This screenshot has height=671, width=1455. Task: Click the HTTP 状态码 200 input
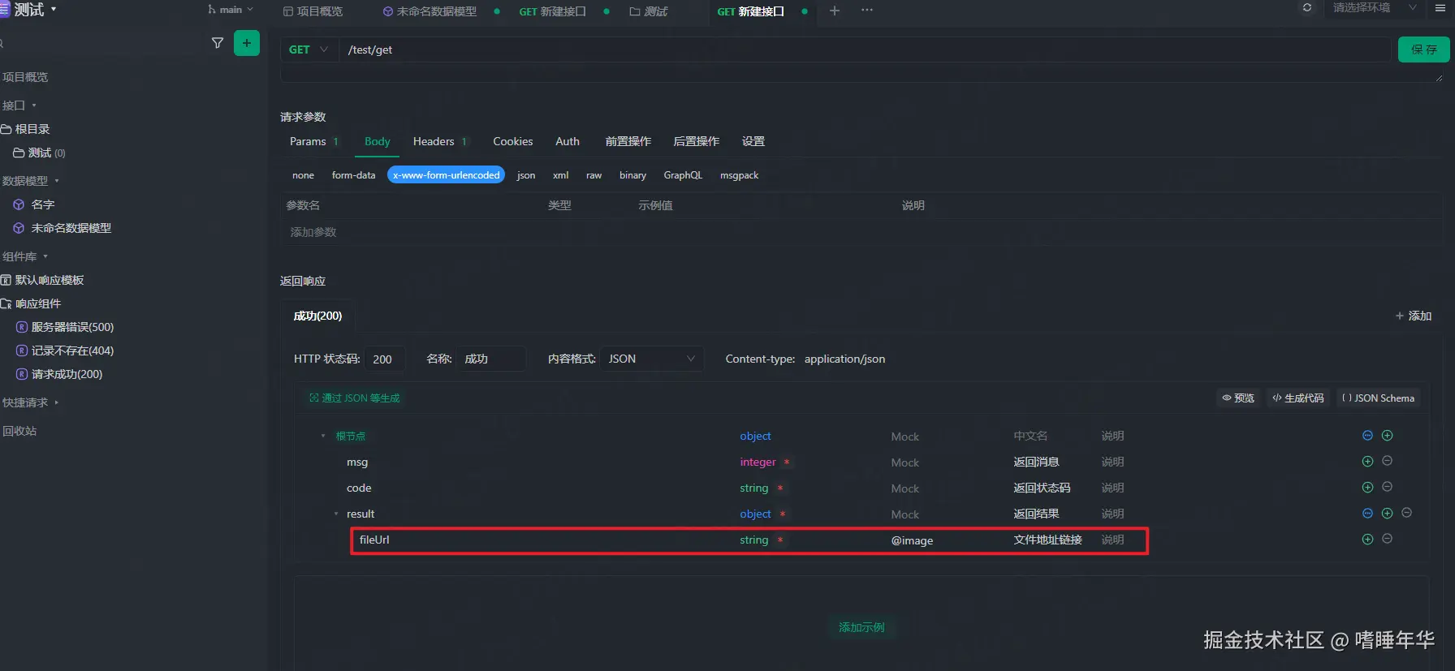(x=385, y=359)
